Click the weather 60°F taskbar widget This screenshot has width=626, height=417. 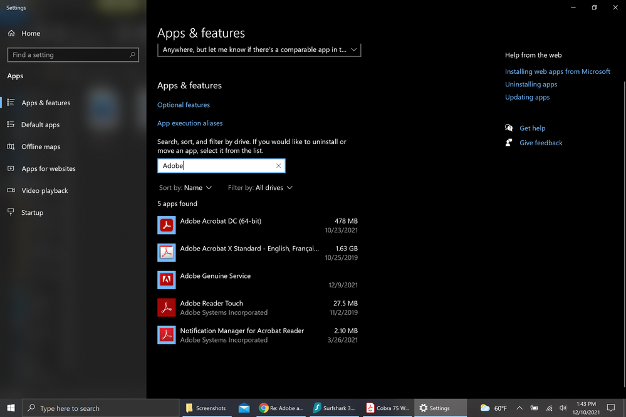[x=493, y=408]
